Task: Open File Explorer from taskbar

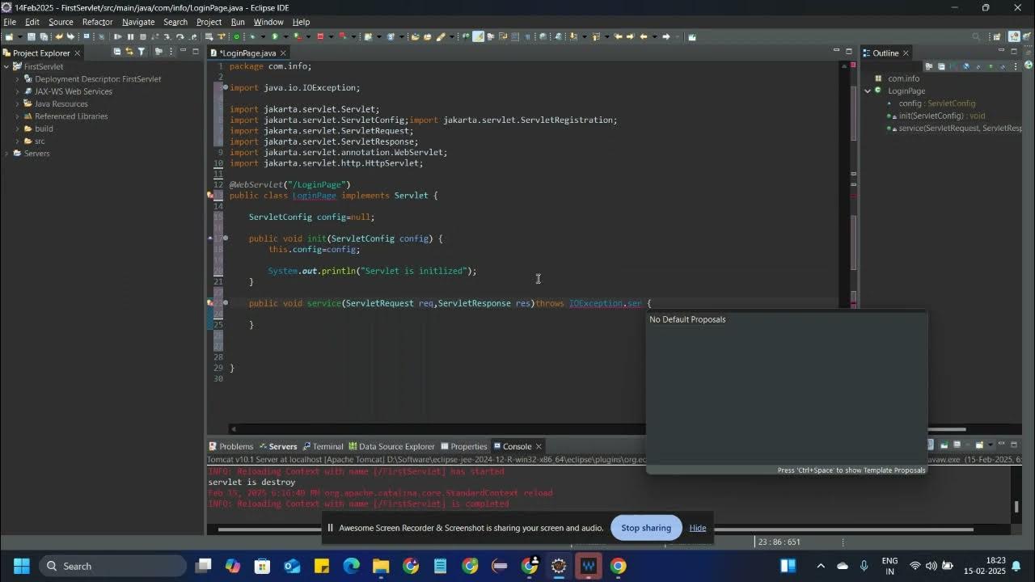Action: pos(381,566)
